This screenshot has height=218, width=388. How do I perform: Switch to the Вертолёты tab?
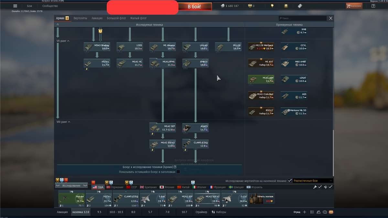pos(80,18)
